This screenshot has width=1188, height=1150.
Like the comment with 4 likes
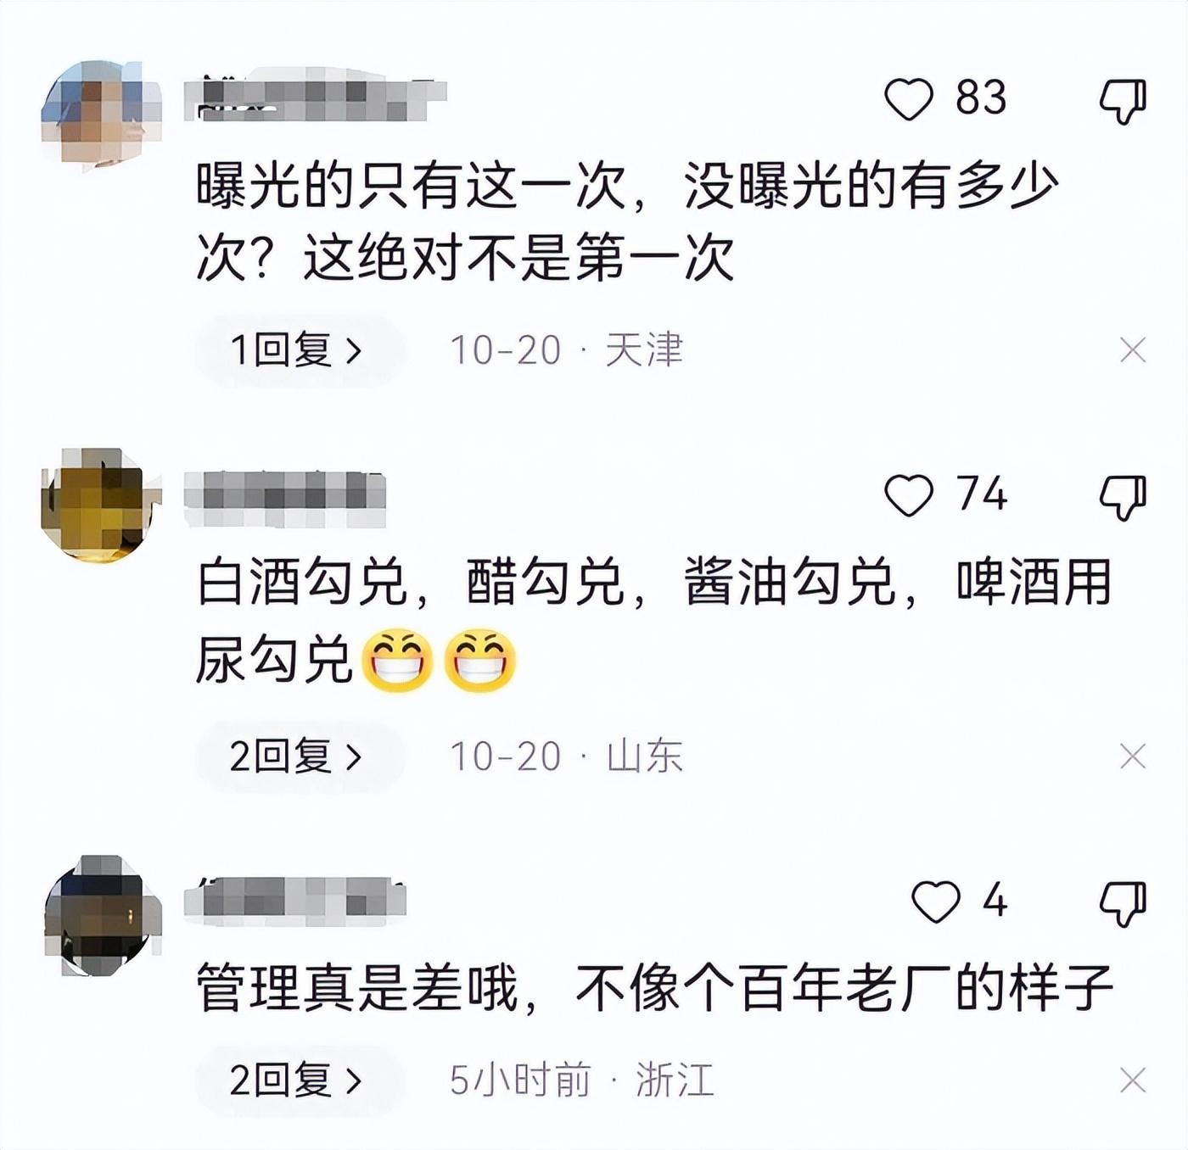(x=935, y=901)
